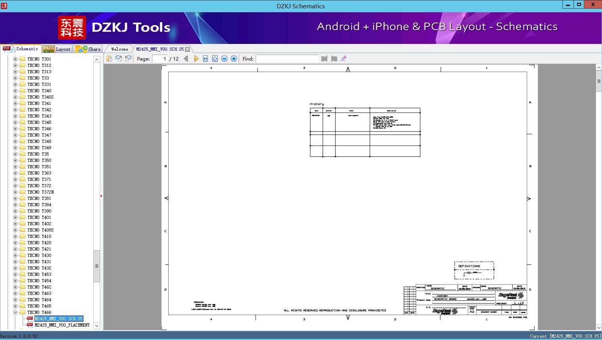The image size is (602, 340).
Task: Click the fit width icon
Action: 205,59
